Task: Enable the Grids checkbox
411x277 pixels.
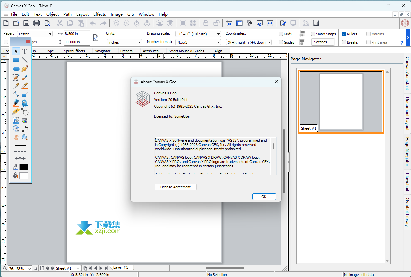Action: coord(281,34)
